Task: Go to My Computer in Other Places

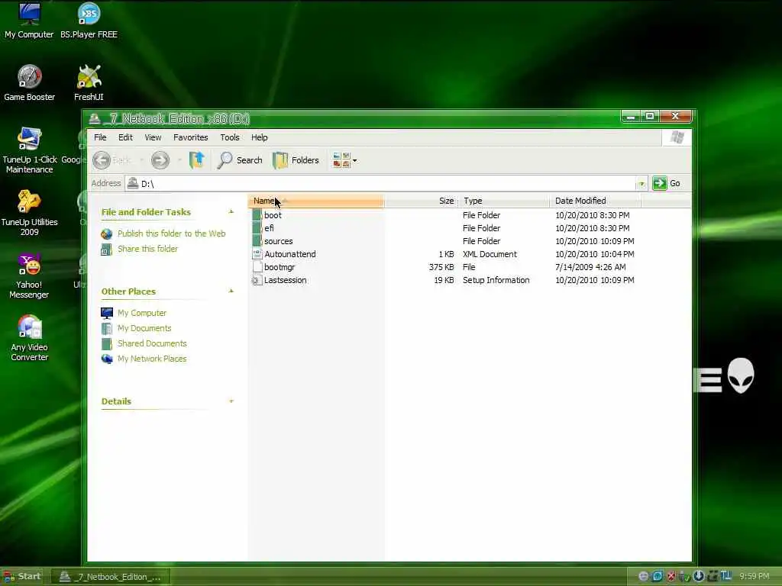Action: point(142,313)
